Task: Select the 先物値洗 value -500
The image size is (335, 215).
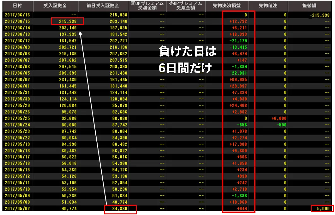Action: click(281, 125)
